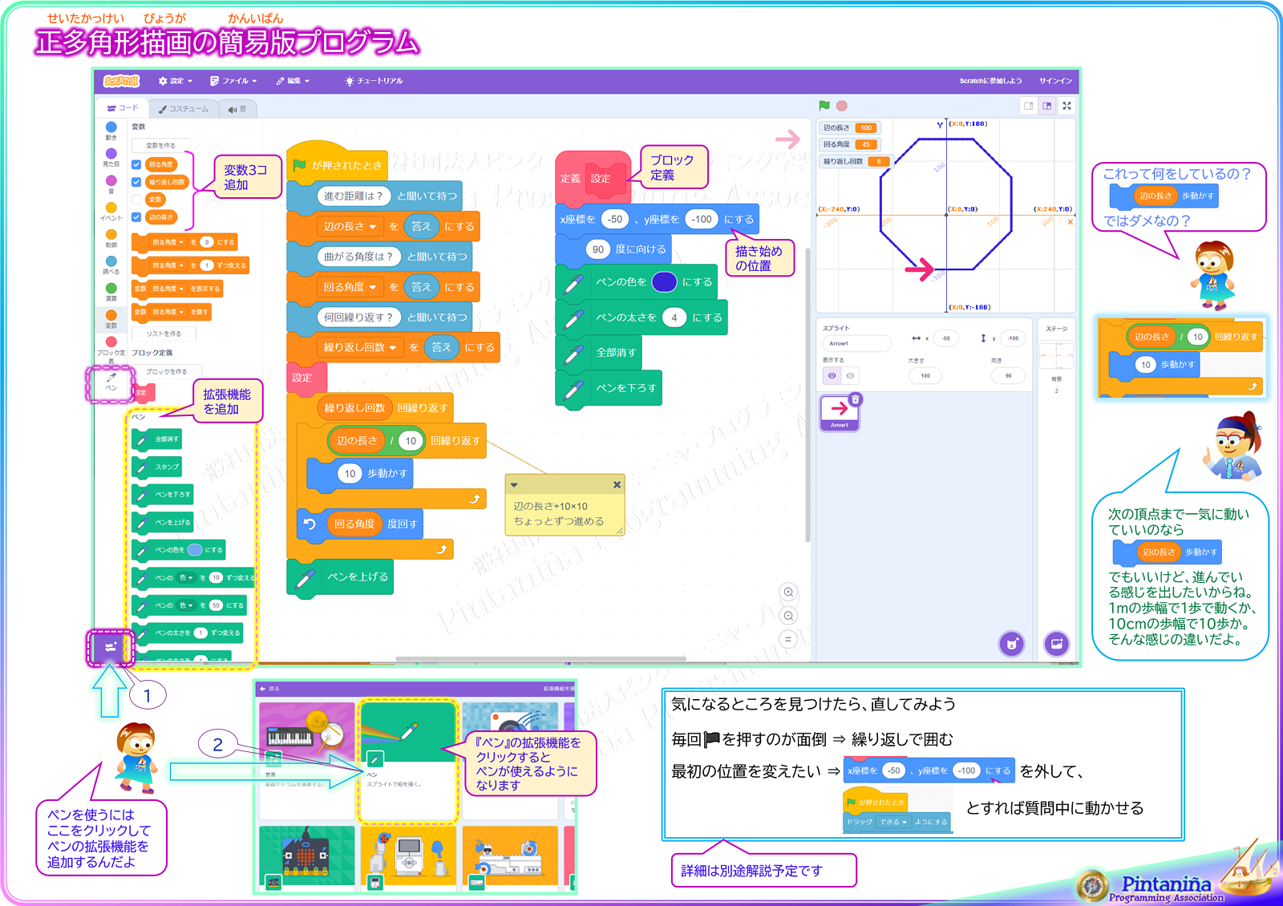This screenshot has width=1283, height=906.
Task: Click the green flag to run
Action: coord(824,106)
